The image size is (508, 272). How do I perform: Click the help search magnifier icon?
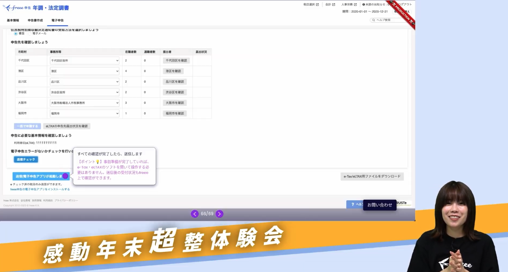373,20
